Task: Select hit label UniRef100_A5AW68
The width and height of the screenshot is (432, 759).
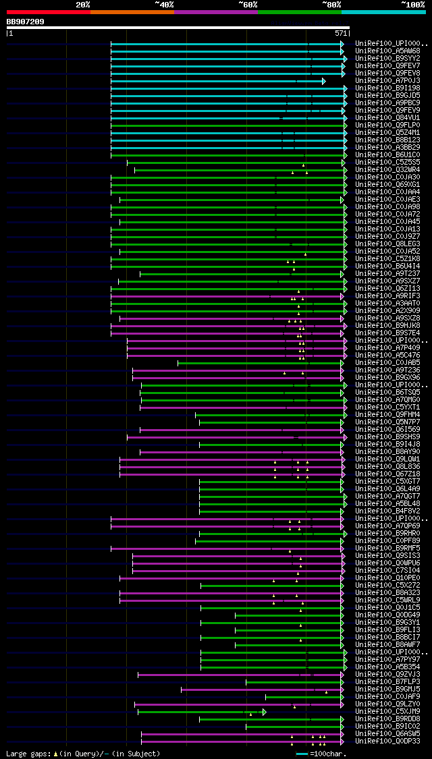Action: pos(388,51)
